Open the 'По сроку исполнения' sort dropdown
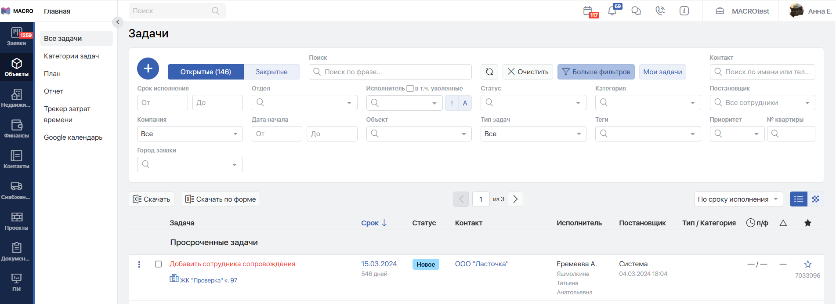Screen dimensions: 836x304 pyautogui.click(x=738, y=199)
